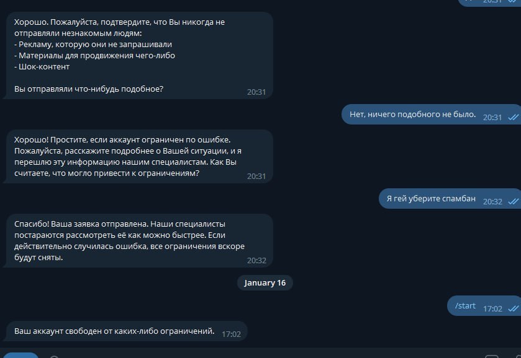Click 20:31 timestamp on the "Шок-контент" list message

pos(256,92)
